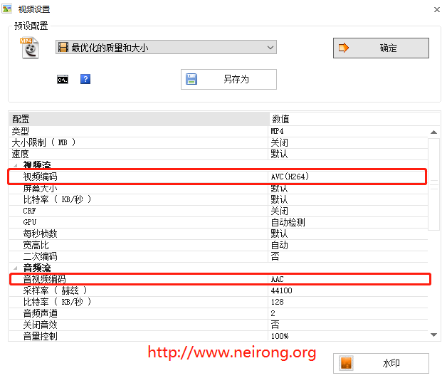Image resolution: width=447 pixels, height=383 pixels.
Task: Open the 最优化的质量和大小 preset dropdown
Action: point(166,47)
